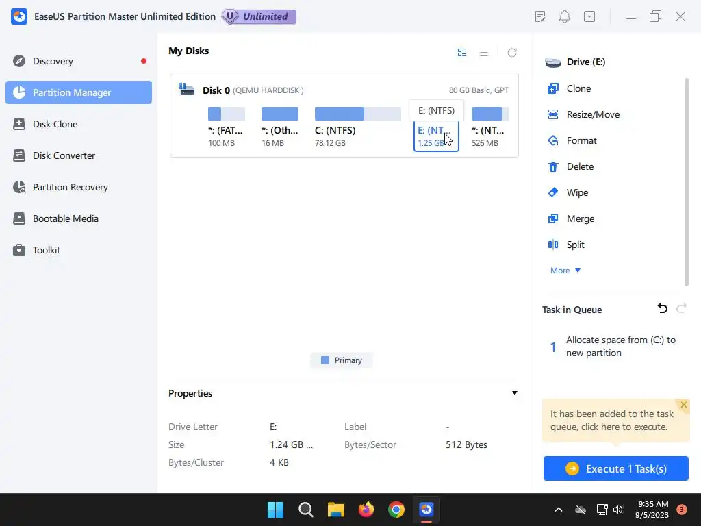The image size is (701, 526).
Task: Dismiss the task queue tip
Action: 684,405
